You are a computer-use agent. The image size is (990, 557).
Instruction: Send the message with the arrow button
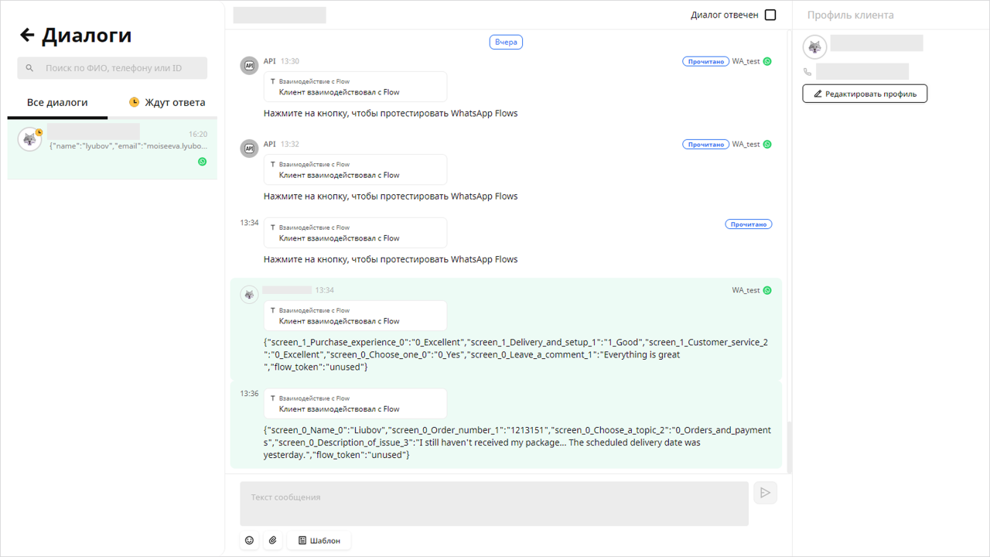tap(766, 493)
